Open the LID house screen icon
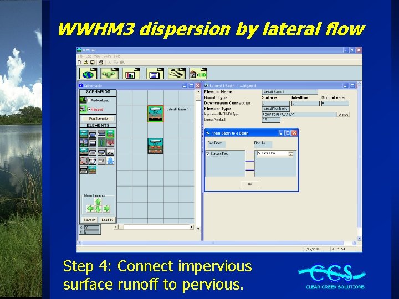This screenshot has width=399, height=299. point(198,74)
